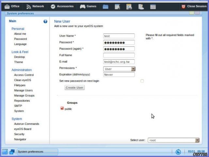Open the Select user dropdown showing root
Screen dimensions: 209x157
pyautogui.click(x=173, y=140)
